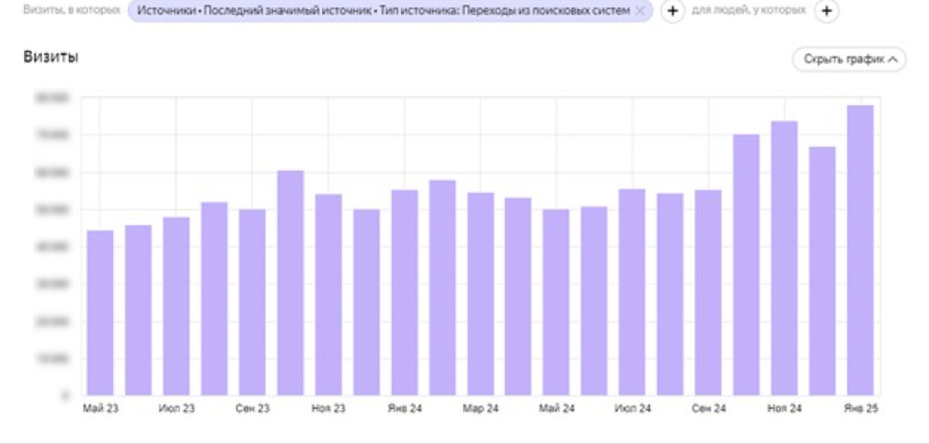
Task: Select the Июл 24 bar
Action: (632, 292)
